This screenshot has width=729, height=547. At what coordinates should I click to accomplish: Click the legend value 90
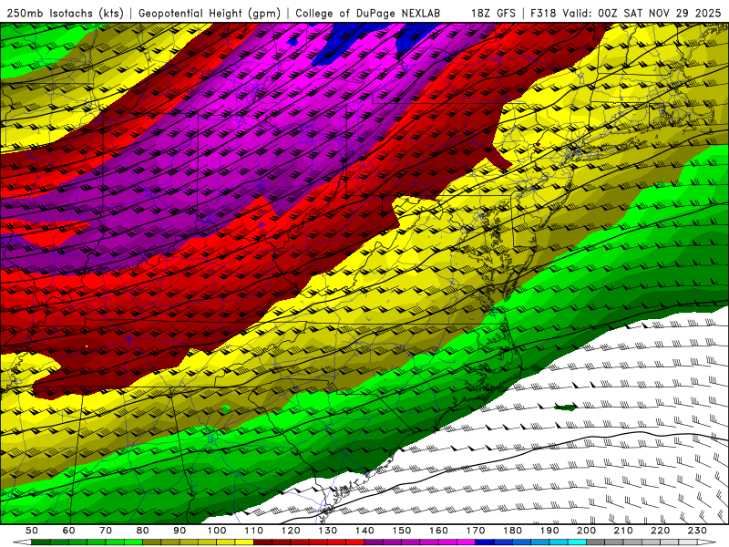180,531
